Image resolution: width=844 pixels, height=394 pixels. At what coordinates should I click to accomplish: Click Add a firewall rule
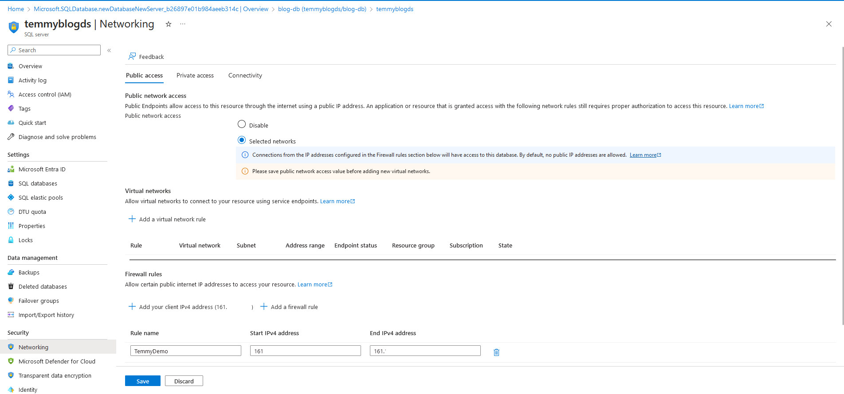tap(289, 307)
